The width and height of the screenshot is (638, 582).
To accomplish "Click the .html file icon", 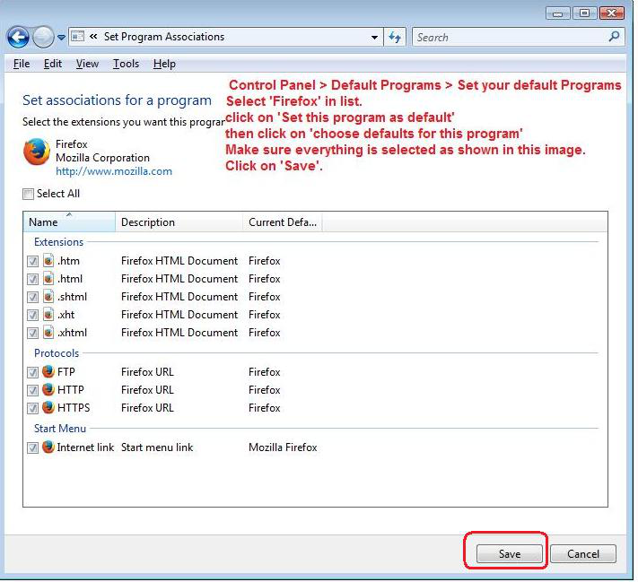I will tap(48, 279).
